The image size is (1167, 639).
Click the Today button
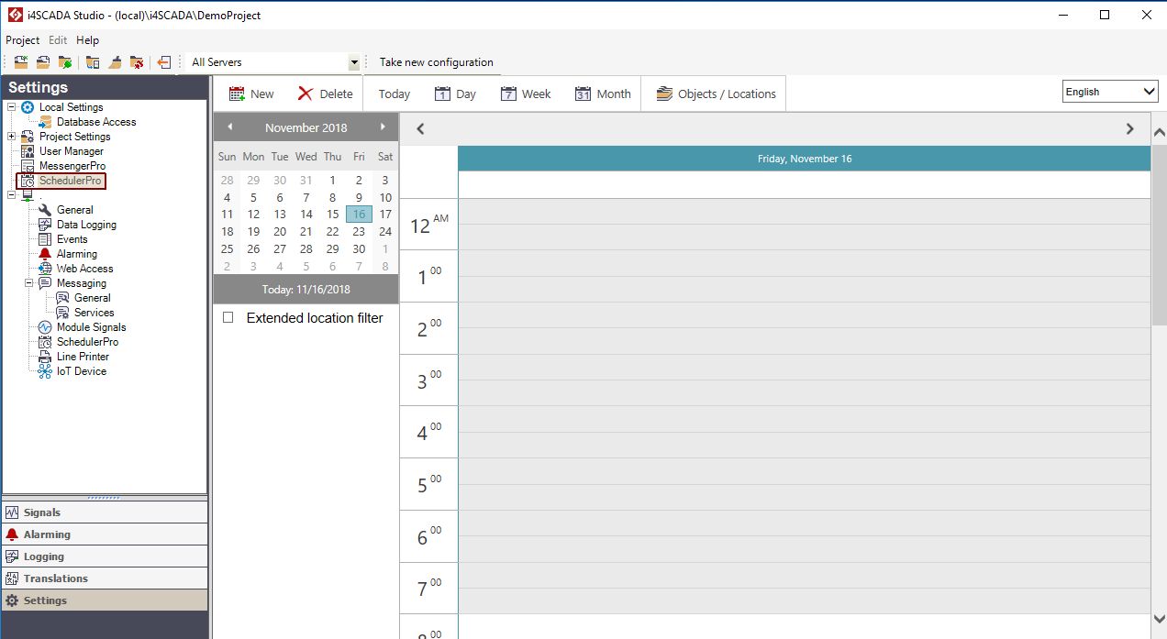point(394,94)
